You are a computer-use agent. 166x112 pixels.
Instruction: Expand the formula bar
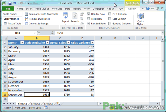point(163,33)
